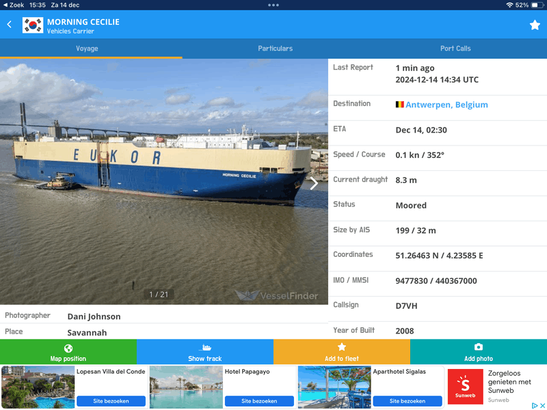Click the Map position button
Image resolution: width=547 pixels, height=410 pixels.
point(68,352)
